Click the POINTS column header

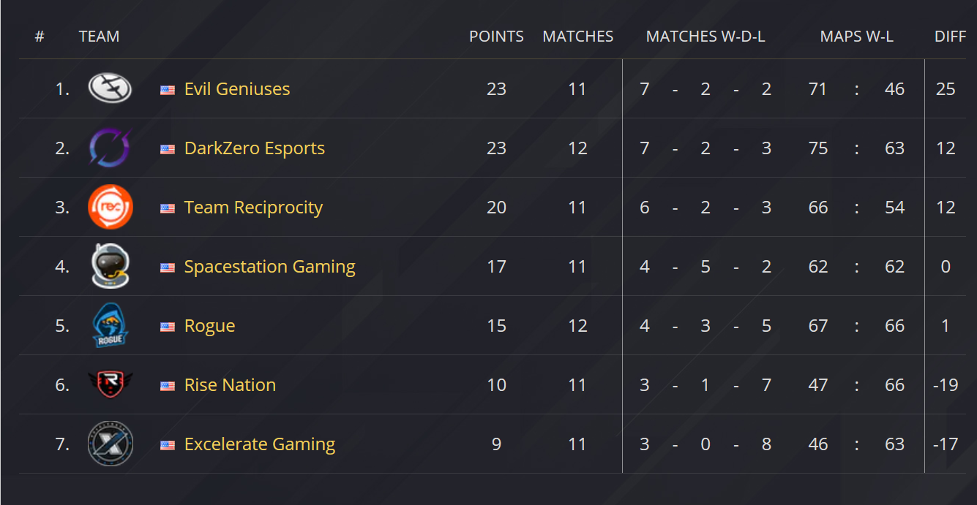pyautogui.click(x=496, y=37)
